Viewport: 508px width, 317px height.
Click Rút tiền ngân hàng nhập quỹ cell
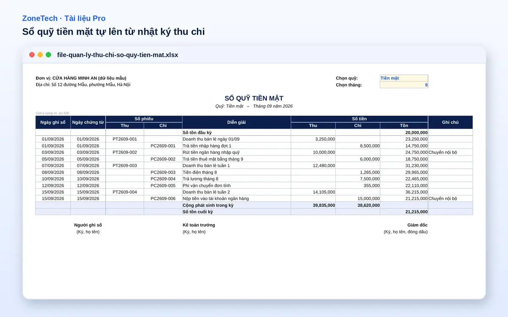click(237, 152)
